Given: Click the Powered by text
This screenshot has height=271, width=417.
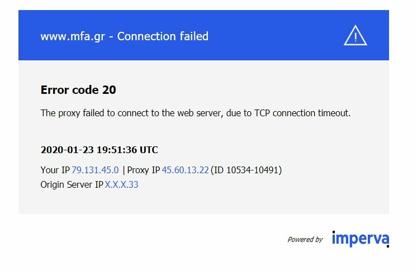Looking at the screenshot, I should [305, 239].
